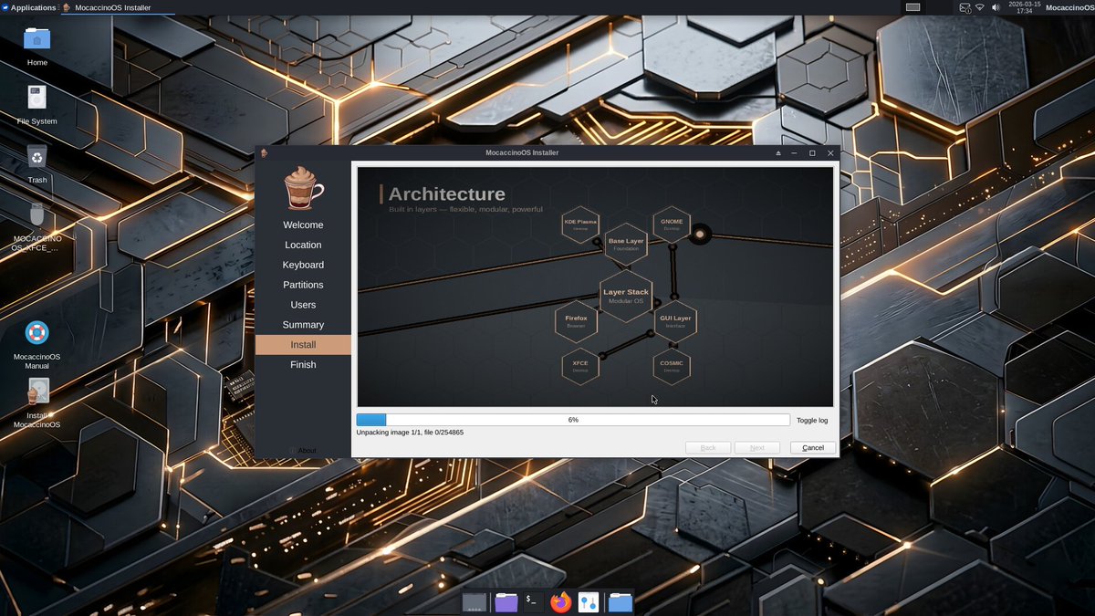This screenshot has width=1095, height=616.
Task: Click the Toggle log button
Action: 812,420
